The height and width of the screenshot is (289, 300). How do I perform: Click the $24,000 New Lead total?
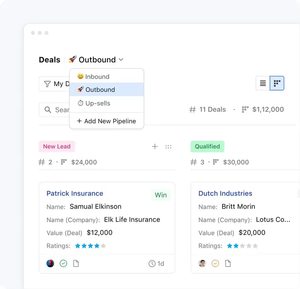coord(84,162)
